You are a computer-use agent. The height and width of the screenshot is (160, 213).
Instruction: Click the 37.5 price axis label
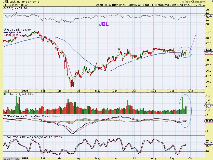[208, 44]
